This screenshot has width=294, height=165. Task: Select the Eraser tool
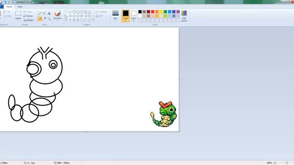[x=40, y=19]
